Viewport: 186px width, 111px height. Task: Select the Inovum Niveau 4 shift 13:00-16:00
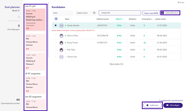tap(35, 62)
